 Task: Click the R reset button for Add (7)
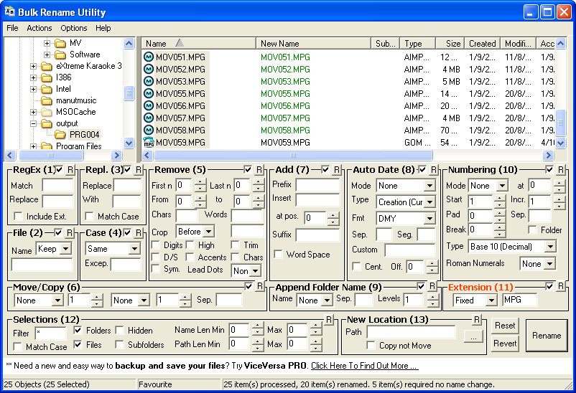[337, 170]
